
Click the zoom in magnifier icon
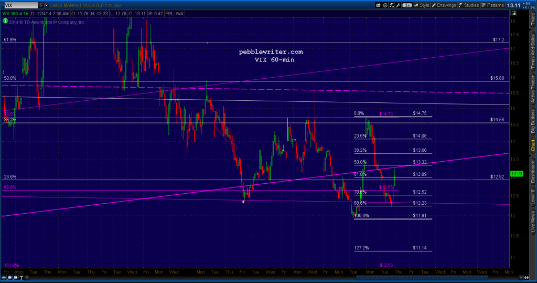(x=9, y=278)
